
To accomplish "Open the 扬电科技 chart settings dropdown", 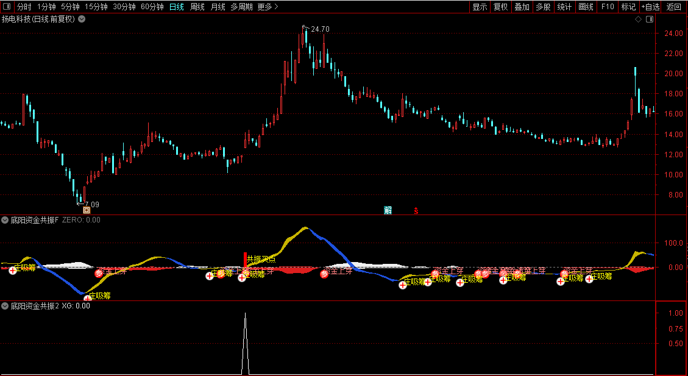I will [x=82, y=20].
